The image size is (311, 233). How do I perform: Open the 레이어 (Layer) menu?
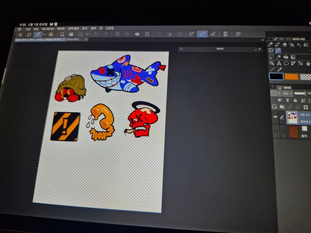[x=61, y=29]
